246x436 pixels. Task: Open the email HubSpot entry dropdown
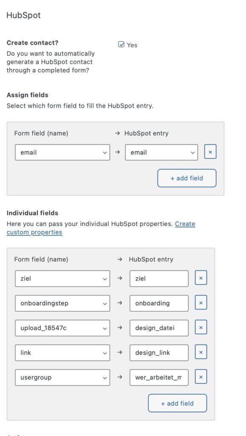pyautogui.click(x=161, y=152)
